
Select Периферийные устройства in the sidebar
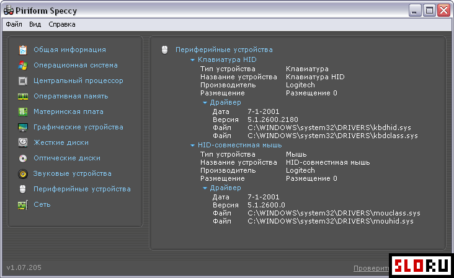[82, 189]
